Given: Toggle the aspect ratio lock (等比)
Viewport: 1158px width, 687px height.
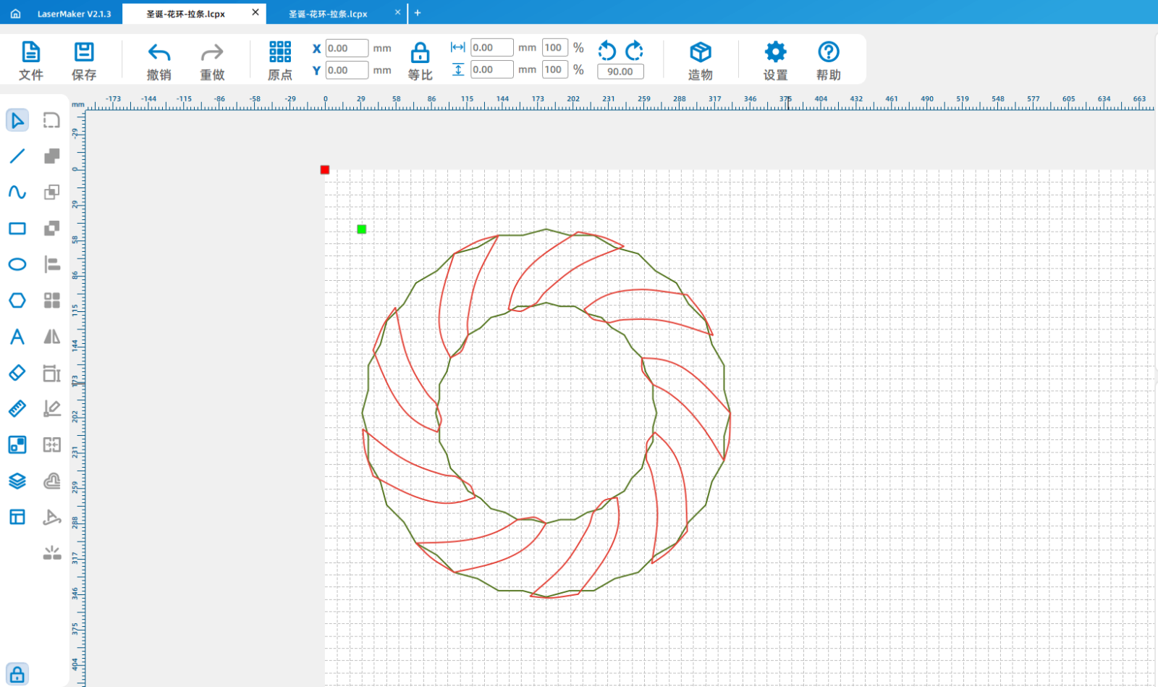Looking at the screenshot, I should 420,60.
